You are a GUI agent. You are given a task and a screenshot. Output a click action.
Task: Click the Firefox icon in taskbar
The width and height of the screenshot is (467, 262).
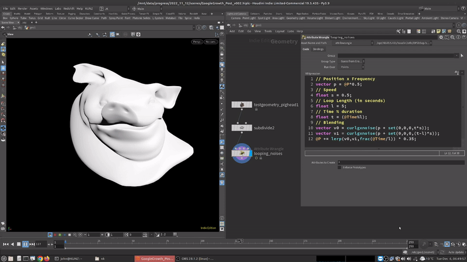(x=47, y=258)
